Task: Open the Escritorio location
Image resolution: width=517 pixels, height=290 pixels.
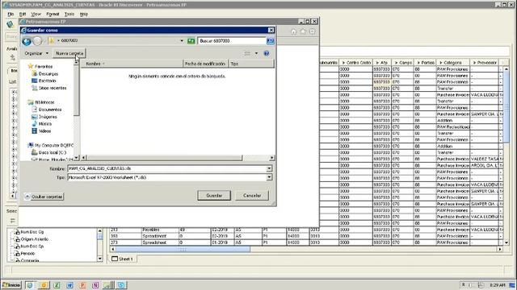Action: tap(47, 81)
